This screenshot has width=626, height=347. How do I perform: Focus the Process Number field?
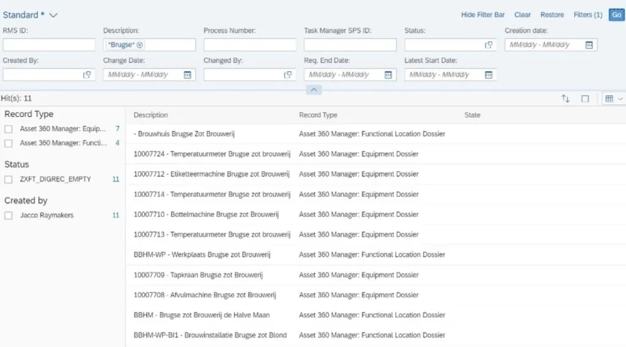(250, 45)
